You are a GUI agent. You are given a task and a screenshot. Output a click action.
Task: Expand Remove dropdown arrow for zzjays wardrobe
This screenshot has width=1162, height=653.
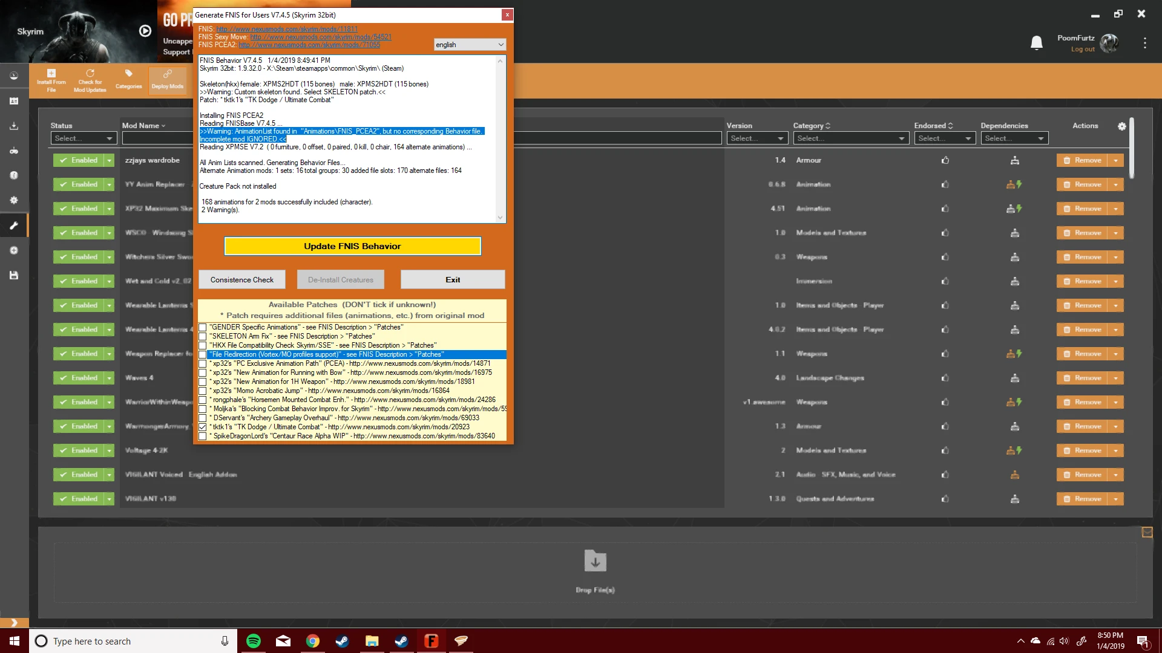pos(1115,160)
